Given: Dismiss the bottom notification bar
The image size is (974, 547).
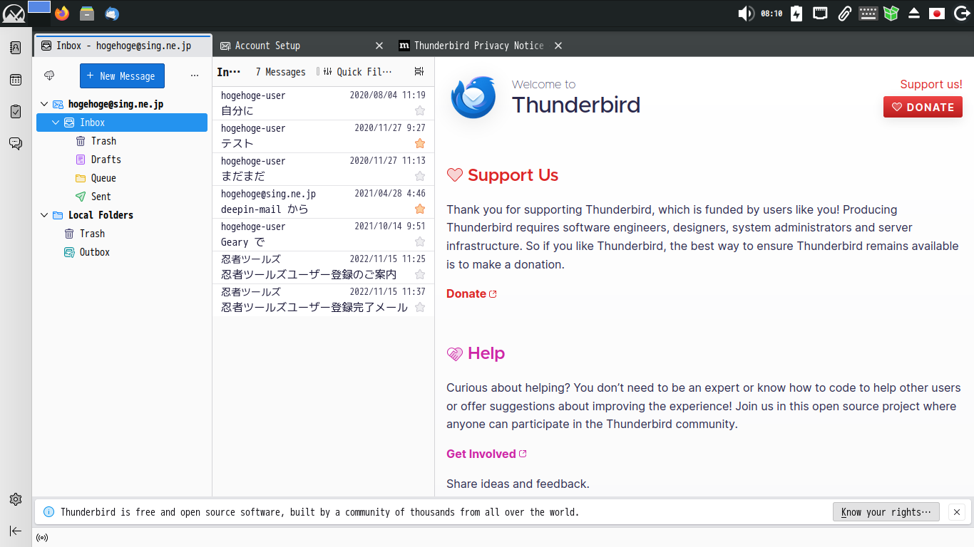Looking at the screenshot, I should coord(958,511).
